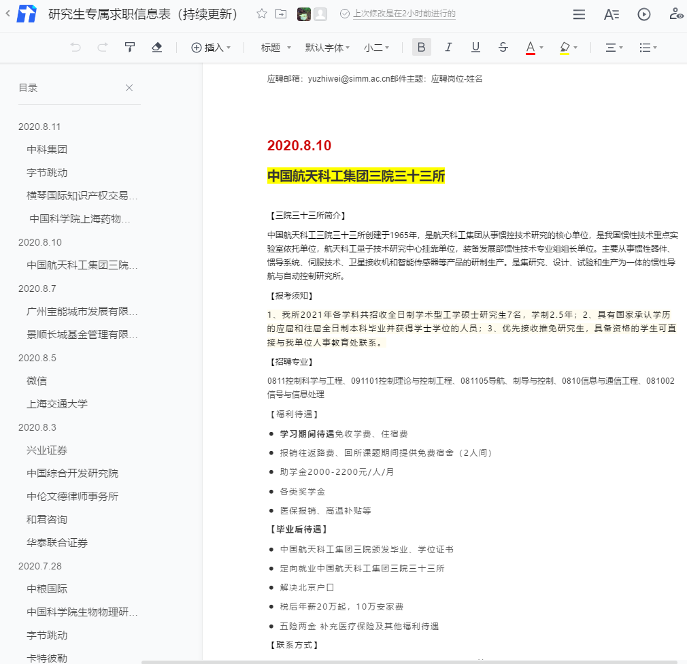Open the 标题 paragraph style dropdown
This screenshot has width=687, height=664.
(275, 48)
